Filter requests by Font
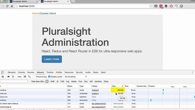The image size is (195, 110). tap(80, 82)
